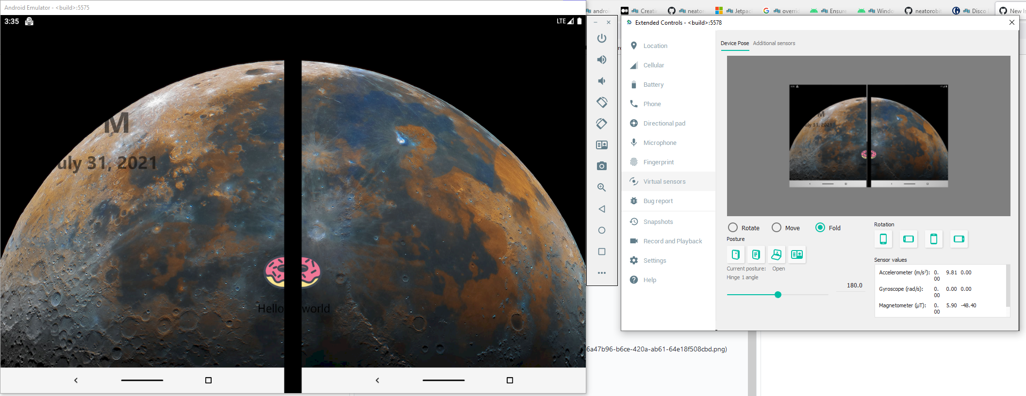Viewport: 1026px width, 396px height.
Task: Select the third Posture icon, a tilted device
Action: click(x=777, y=254)
